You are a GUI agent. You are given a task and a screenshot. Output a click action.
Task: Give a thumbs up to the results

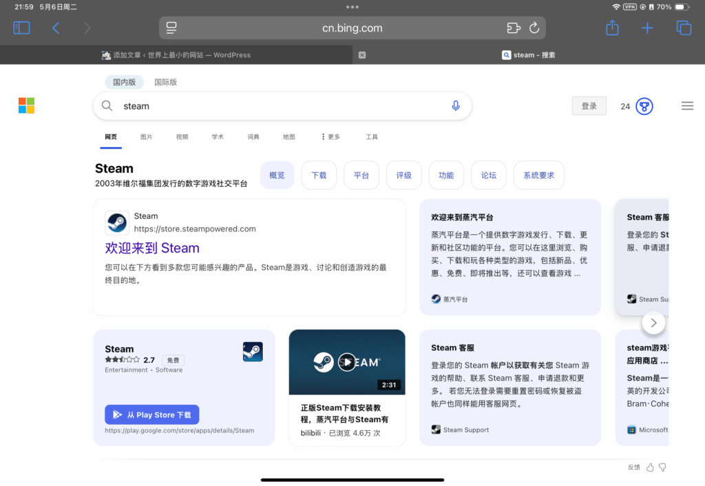(650, 467)
